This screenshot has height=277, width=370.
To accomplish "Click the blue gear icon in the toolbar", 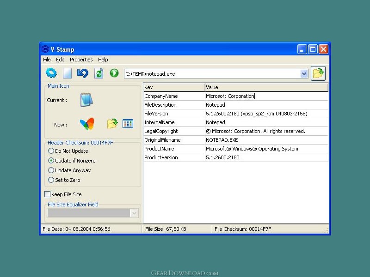I will click(x=51, y=73).
